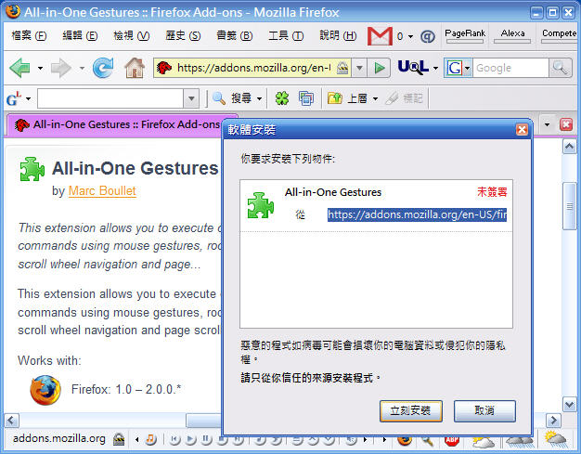Screen dimensions: 581x454
Task: Click into the Google search input field
Action: [510, 68]
